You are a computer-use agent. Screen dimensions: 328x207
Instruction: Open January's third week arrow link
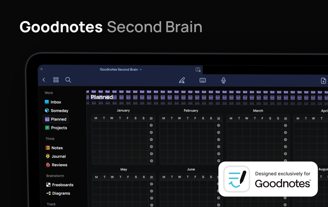pos(151,140)
